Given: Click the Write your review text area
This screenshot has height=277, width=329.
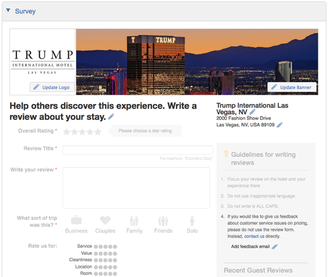Looking at the screenshot, I should coord(136,188).
